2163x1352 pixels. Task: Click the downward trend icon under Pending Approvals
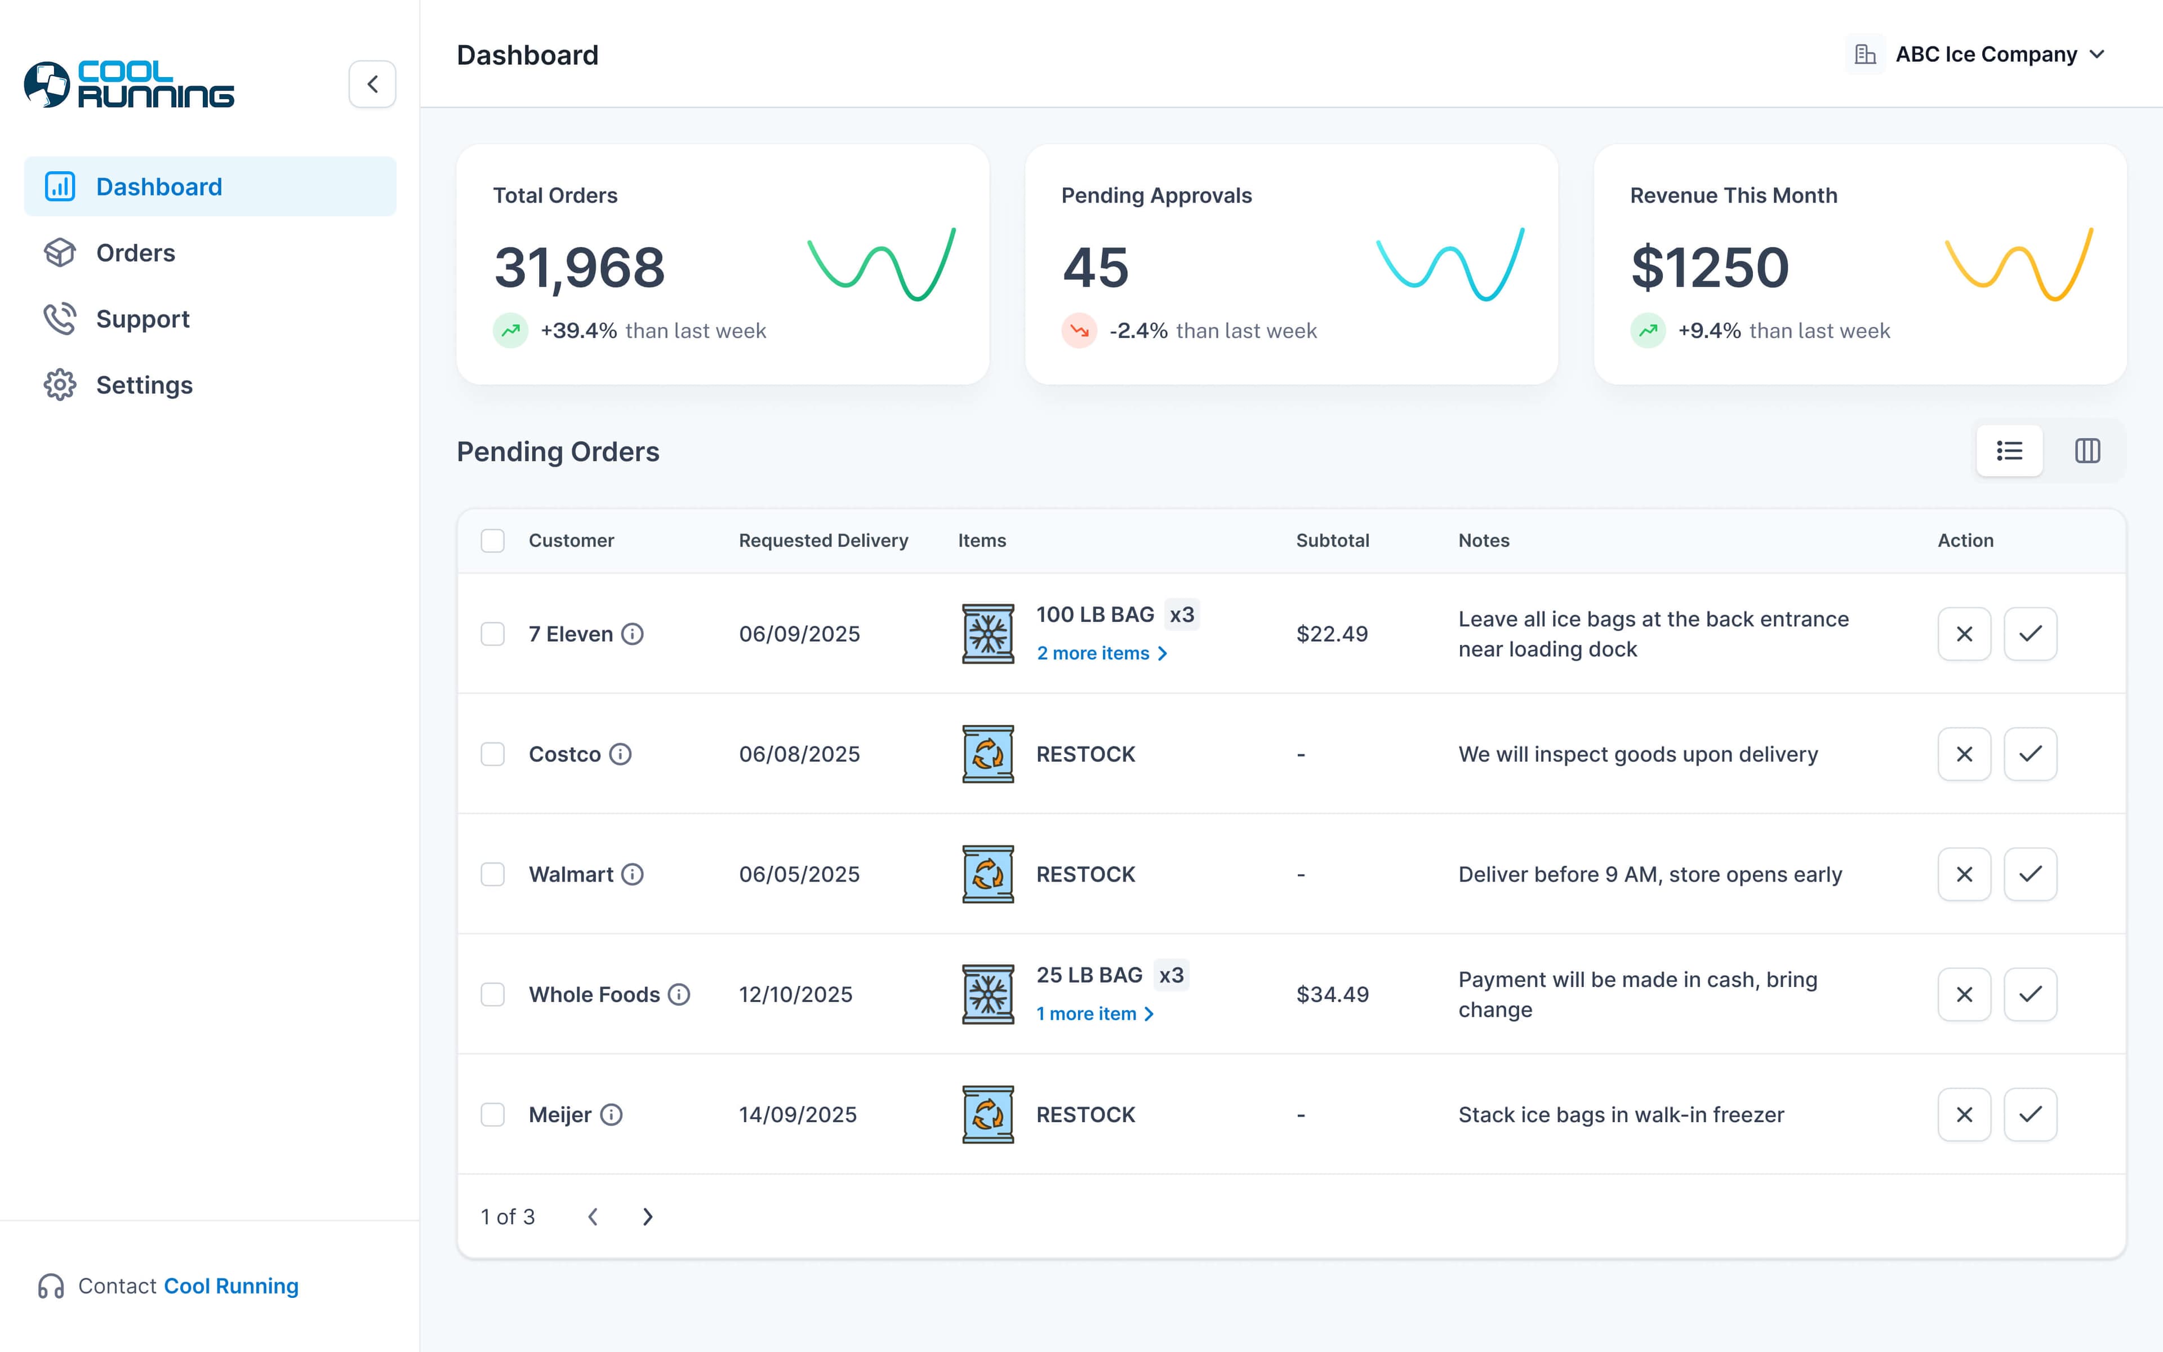pyautogui.click(x=1079, y=331)
